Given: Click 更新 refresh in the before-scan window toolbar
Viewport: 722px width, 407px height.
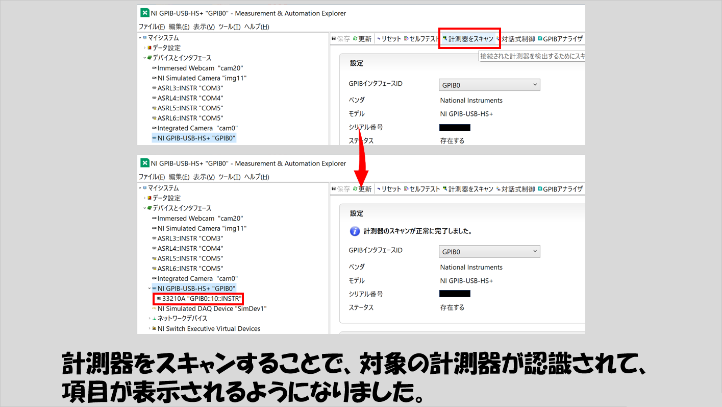Looking at the screenshot, I should [362, 39].
